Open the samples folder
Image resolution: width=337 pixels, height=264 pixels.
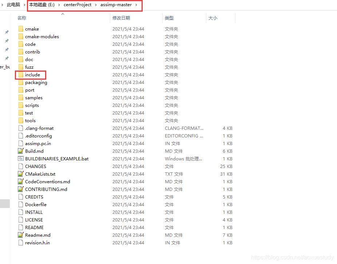[33, 97]
